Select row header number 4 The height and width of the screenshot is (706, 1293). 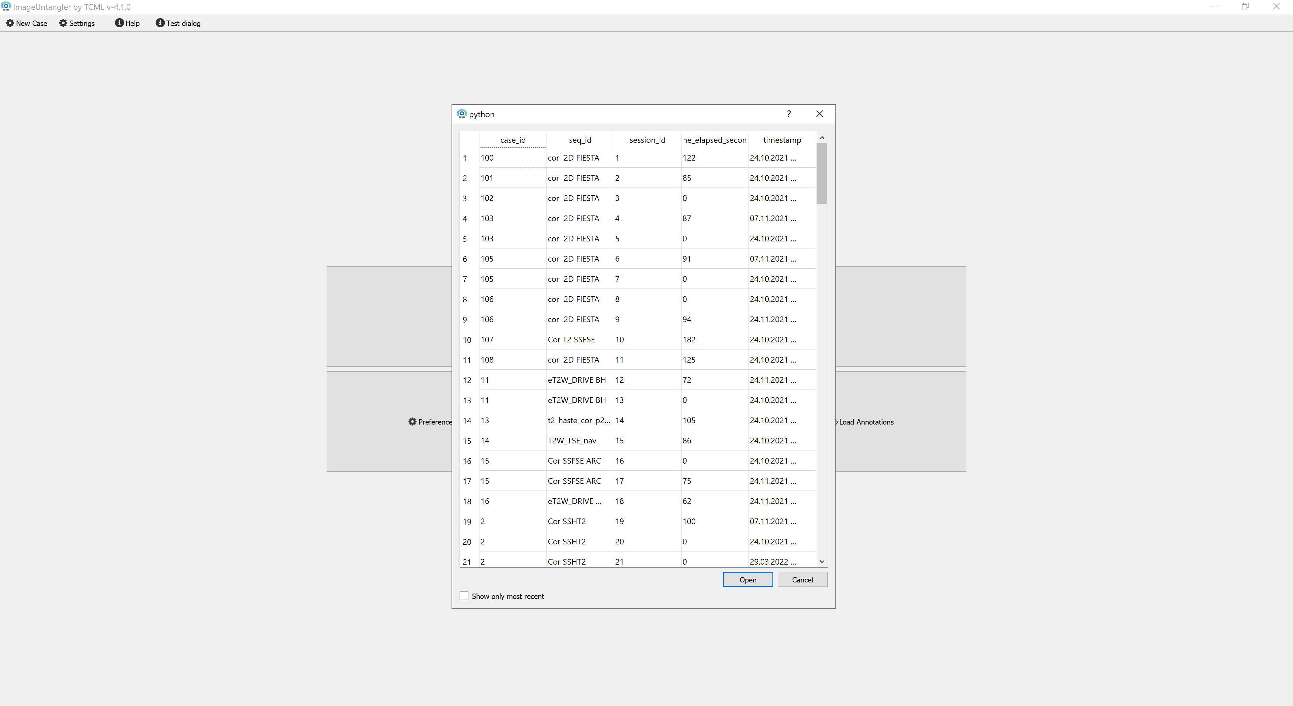469,219
